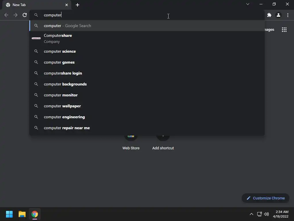Open the profile avatar icon
Viewport: 294px width, 221px height.
click(278, 15)
